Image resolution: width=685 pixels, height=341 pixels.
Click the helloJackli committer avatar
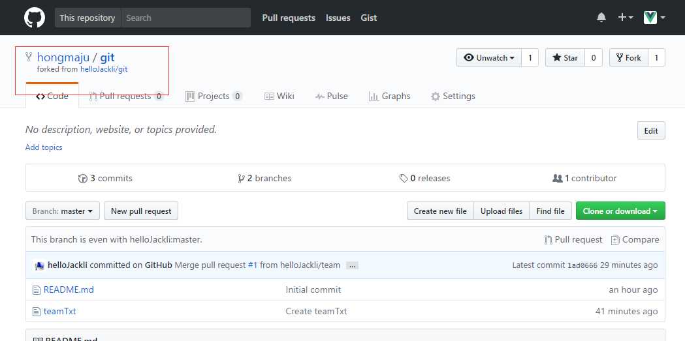(39, 265)
